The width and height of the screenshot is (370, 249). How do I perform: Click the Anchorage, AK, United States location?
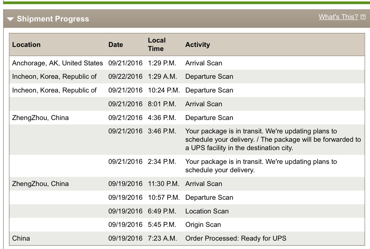click(57, 63)
